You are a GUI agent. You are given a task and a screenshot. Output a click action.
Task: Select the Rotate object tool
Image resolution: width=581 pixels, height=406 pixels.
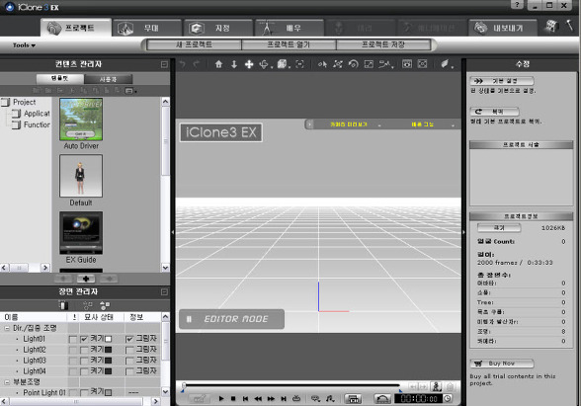[264, 64]
